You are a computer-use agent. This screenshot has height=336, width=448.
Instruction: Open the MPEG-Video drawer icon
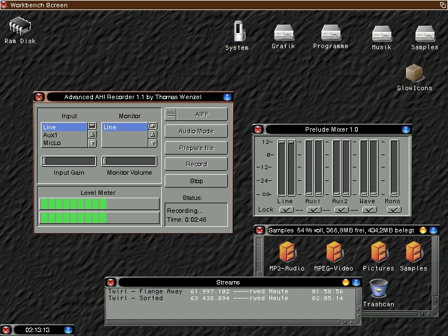(x=334, y=253)
